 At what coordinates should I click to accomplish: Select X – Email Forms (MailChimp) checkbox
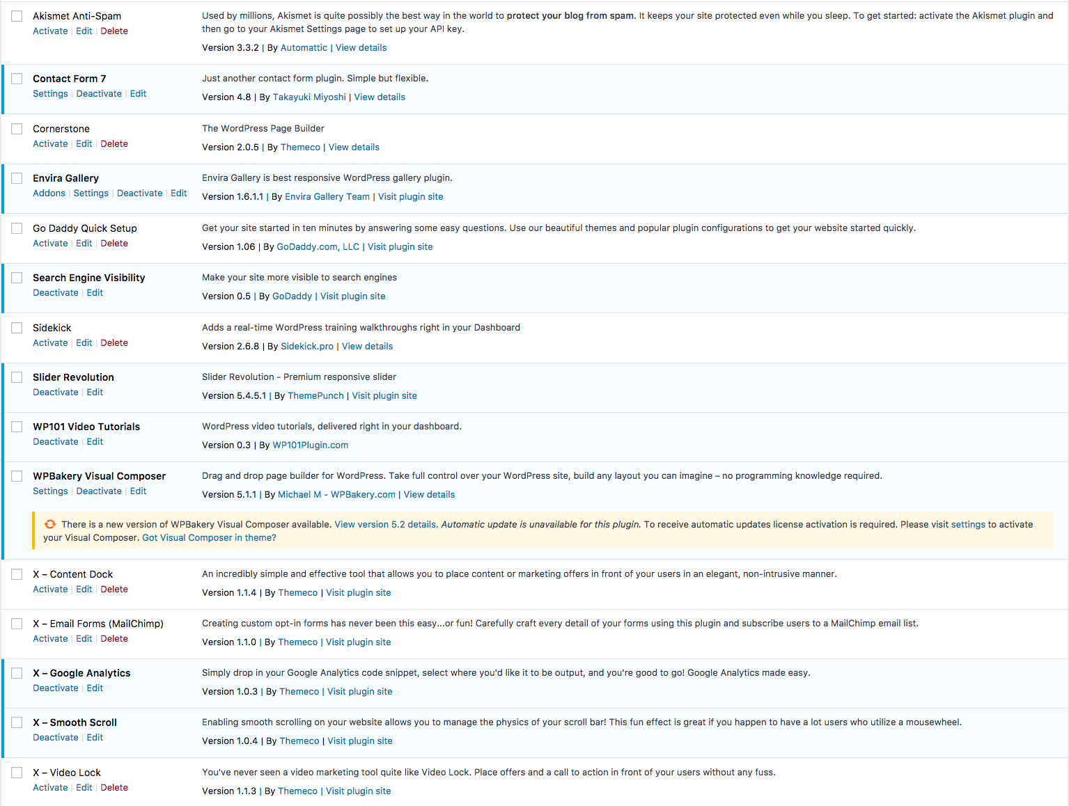[17, 624]
